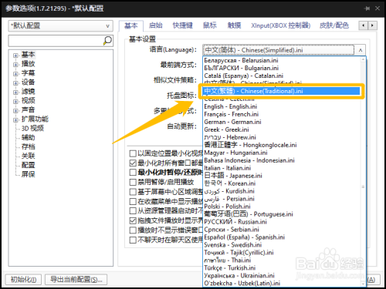Expand the 视频 tree node
The image size is (386, 289).
(15, 102)
